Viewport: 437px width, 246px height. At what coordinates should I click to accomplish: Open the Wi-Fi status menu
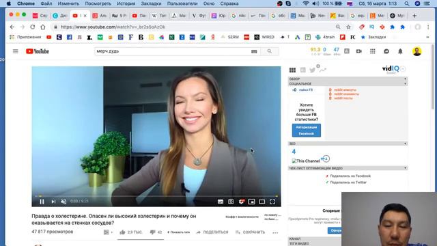point(306,3)
